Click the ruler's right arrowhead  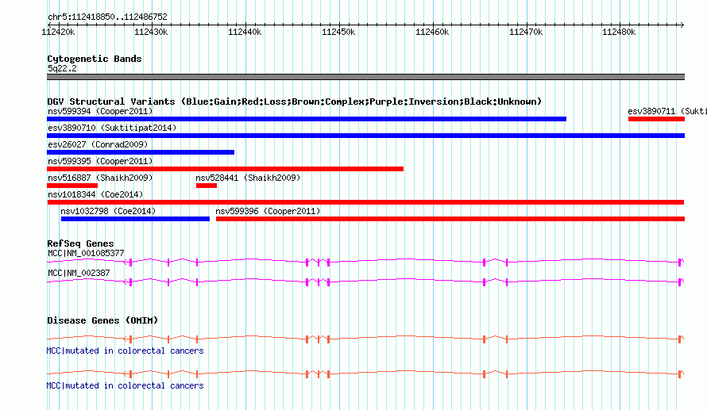click(x=682, y=25)
